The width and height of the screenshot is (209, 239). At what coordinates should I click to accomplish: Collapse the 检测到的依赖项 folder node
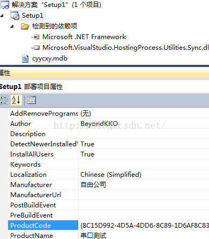point(12,26)
